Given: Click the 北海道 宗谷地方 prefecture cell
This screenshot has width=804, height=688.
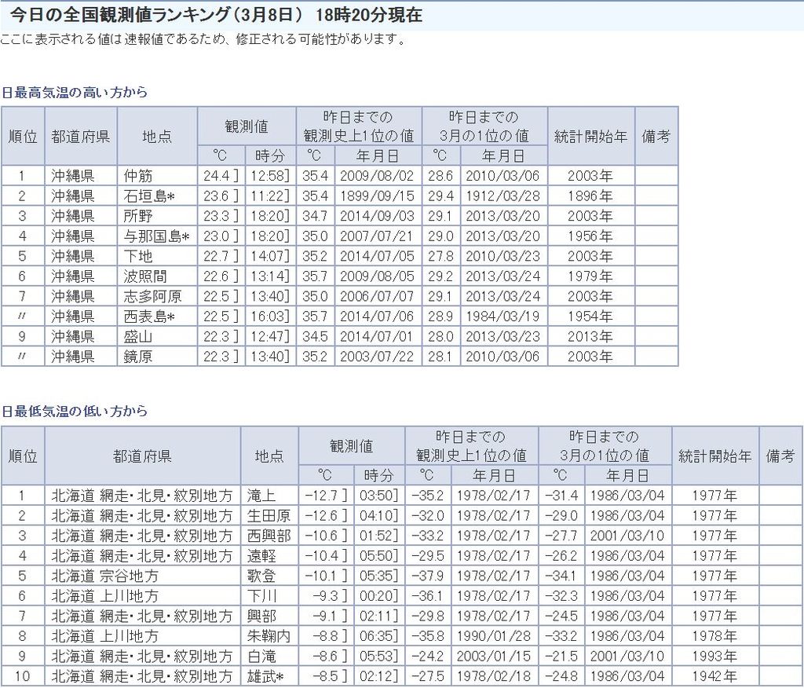Looking at the screenshot, I should tap(104, 576).
